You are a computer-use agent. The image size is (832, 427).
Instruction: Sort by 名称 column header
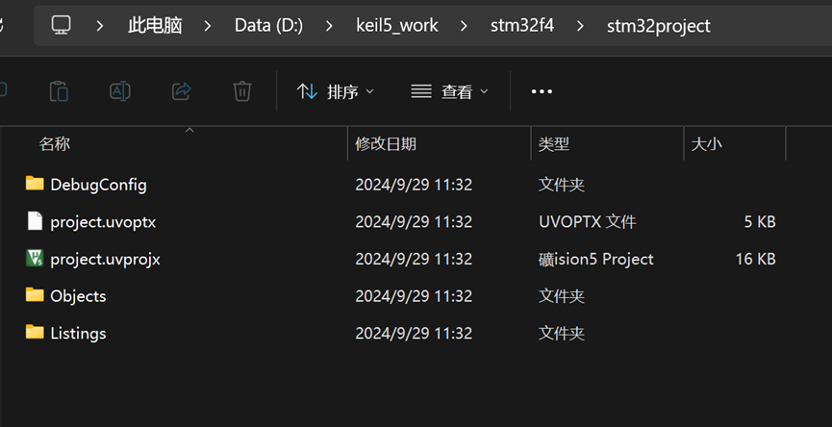54,143
